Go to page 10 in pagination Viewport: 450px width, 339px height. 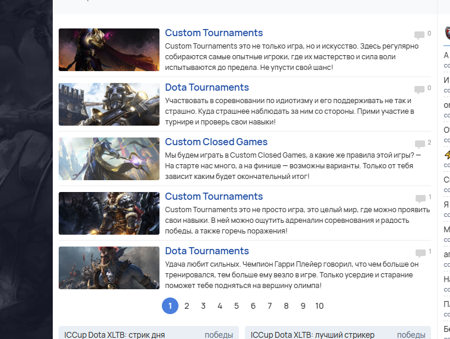coord(320,306)
